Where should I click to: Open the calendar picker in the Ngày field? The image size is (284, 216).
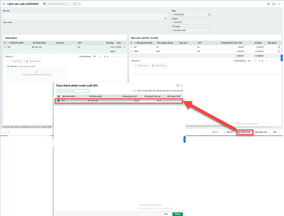pyautogui.click(x=209, y=14)
